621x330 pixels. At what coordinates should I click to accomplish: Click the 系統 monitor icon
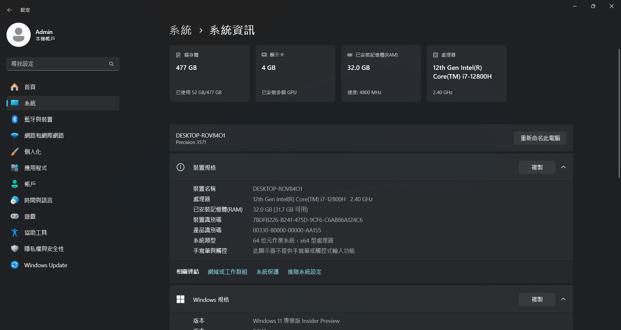click(x=15, y=103)
